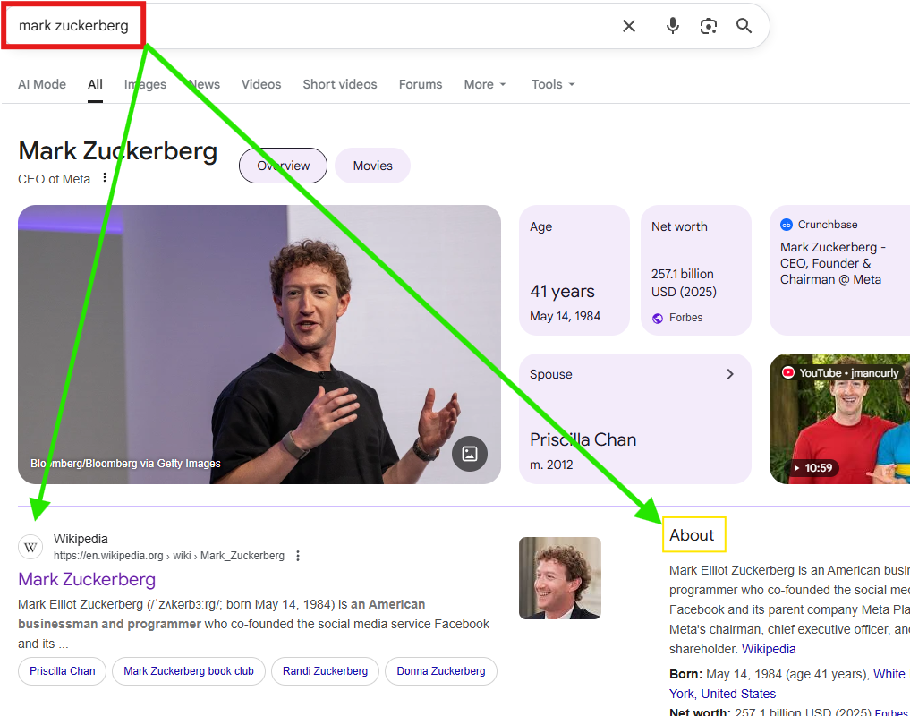Click the Forbes source icon in Net worth card
910x716 pixels.
tap(658, 317)
